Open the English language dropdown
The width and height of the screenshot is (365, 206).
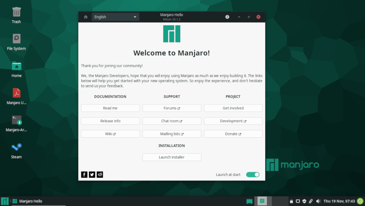click(116, 17)
